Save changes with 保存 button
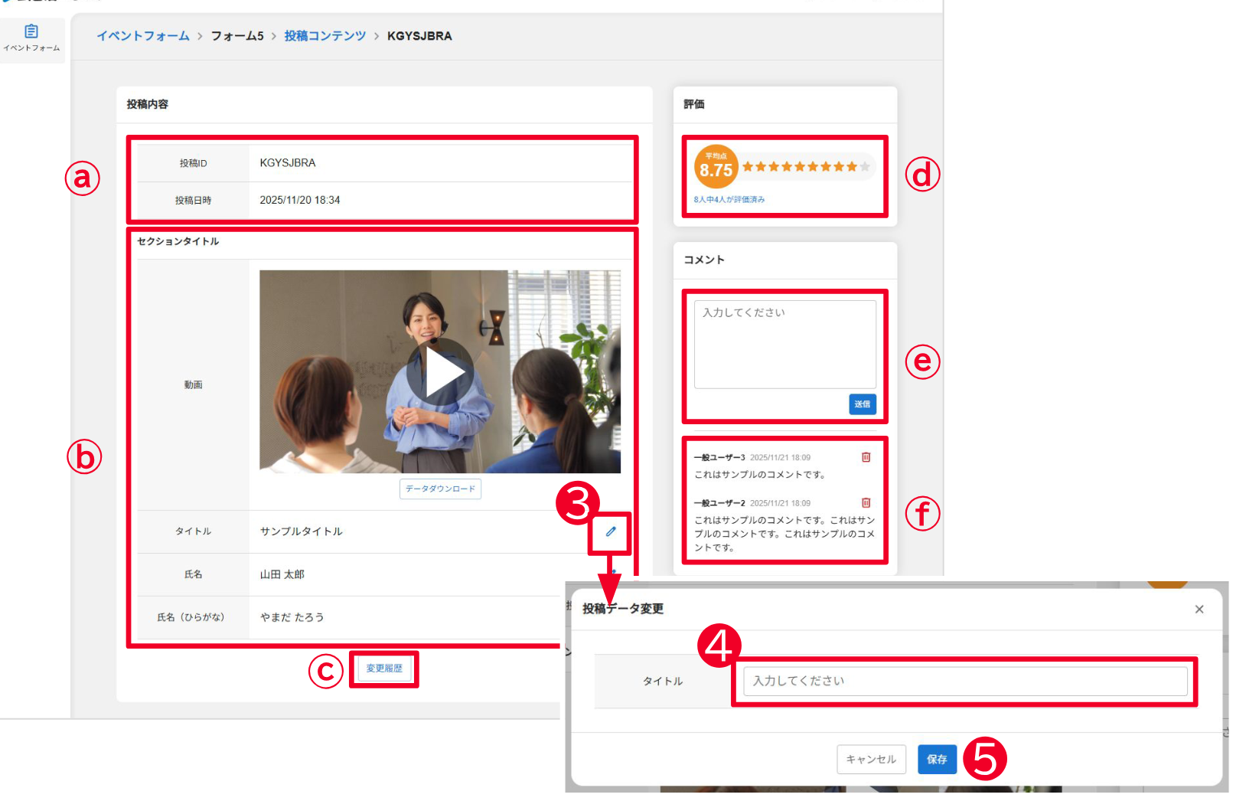Screen dimensions: 1259x801 (x=937, y=759)
